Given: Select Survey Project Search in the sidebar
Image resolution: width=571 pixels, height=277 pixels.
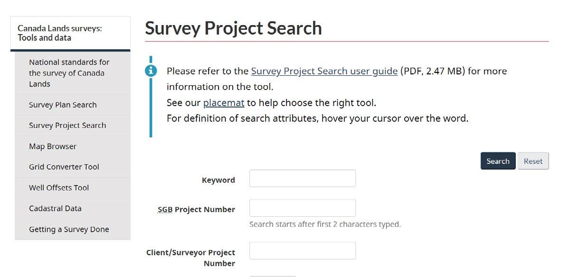Looking at the screenshot, I should [67, 125].
